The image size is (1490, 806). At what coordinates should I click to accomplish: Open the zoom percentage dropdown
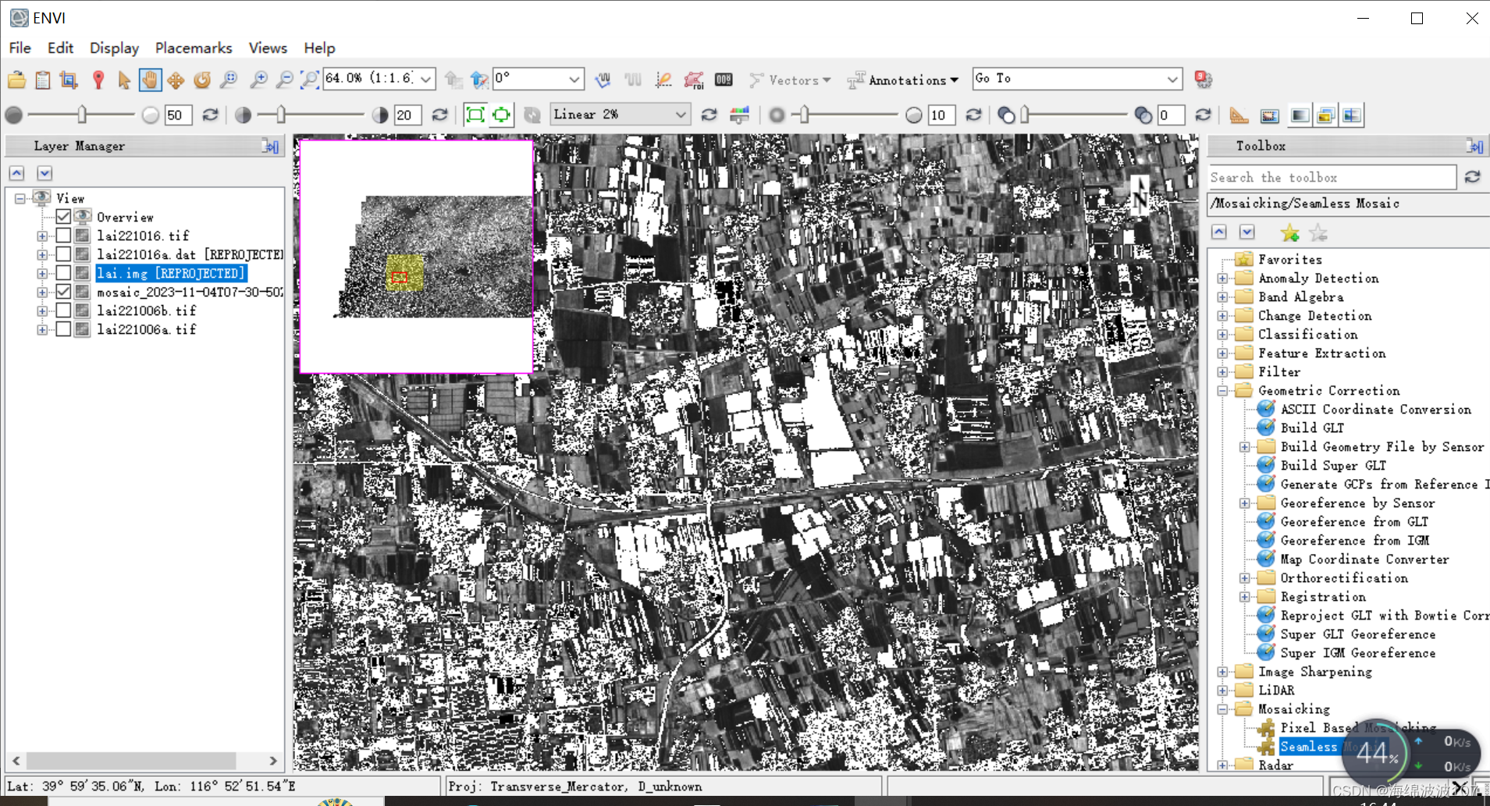coord(426,79)
